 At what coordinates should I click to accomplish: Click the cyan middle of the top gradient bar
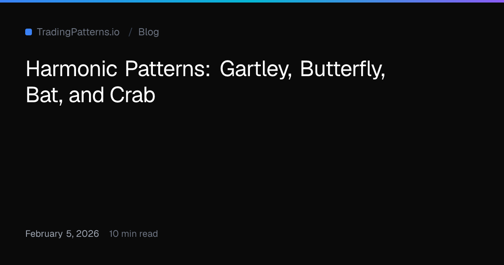(x=252, y=1)
